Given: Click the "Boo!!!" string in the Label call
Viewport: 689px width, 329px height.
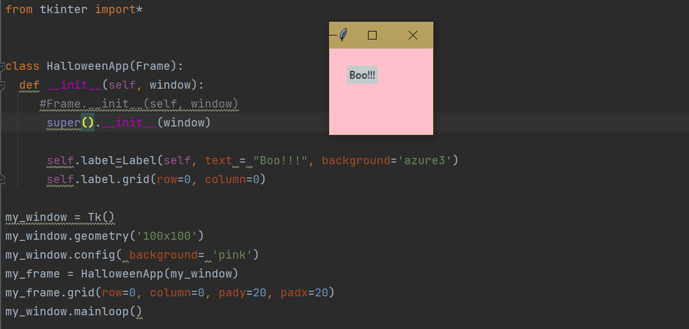Looking at the screenshot, I should point(280,161).
